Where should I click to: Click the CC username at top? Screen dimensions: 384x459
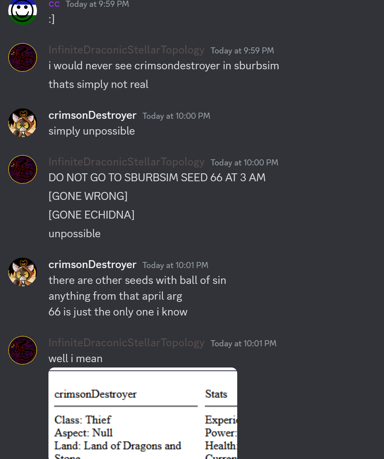54,4
